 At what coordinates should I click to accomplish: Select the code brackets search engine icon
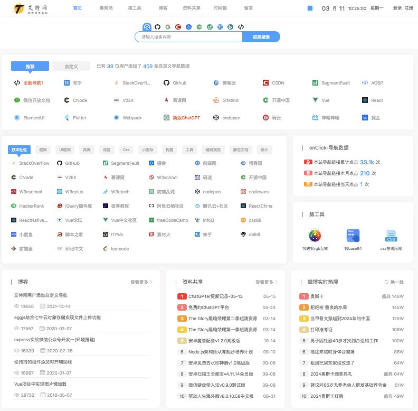pyautogui.click(x=241, y=27)
